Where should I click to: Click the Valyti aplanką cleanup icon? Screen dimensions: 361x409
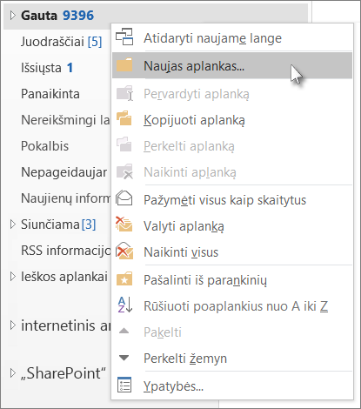click(124, 225)
